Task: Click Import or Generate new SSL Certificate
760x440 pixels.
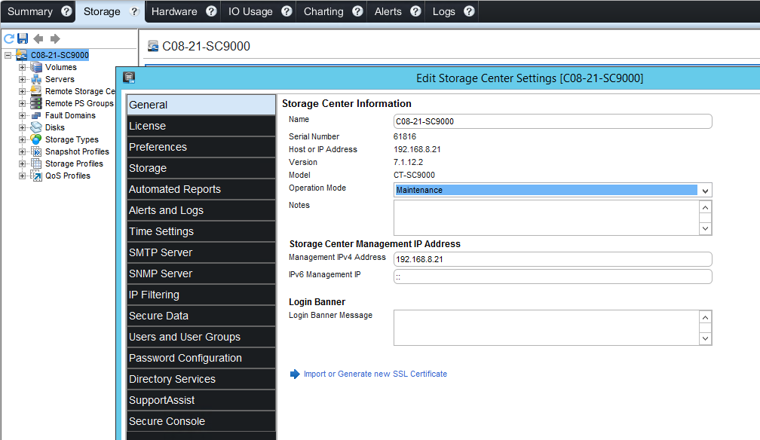Action: 375,374
